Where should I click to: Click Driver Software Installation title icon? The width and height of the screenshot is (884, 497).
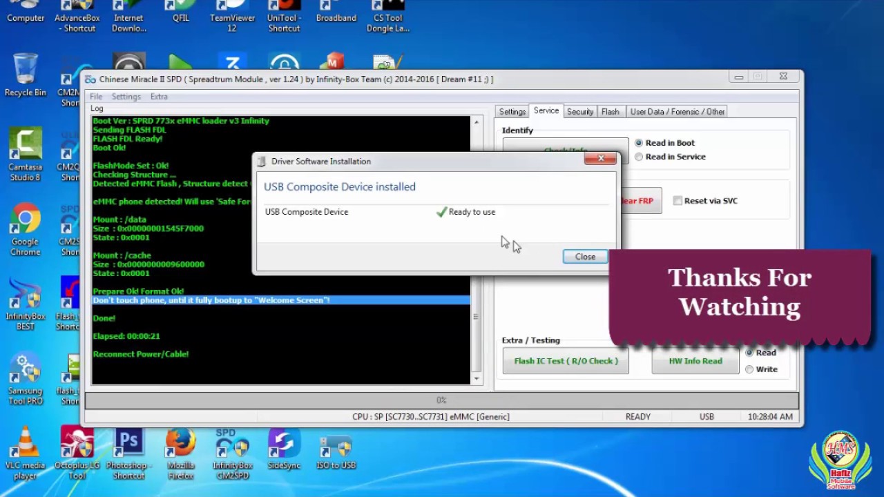[x=262, y=162]
